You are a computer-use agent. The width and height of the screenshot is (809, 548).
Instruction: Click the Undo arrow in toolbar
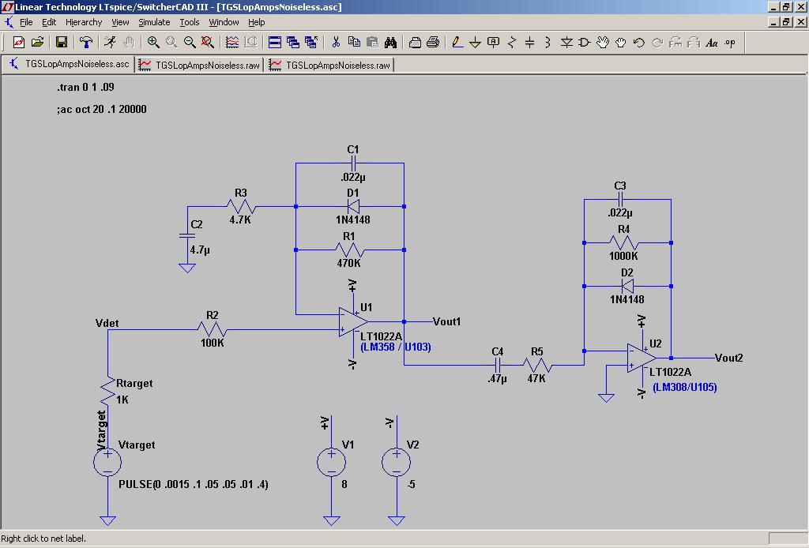pyautogui.click(x=639, y=43)
